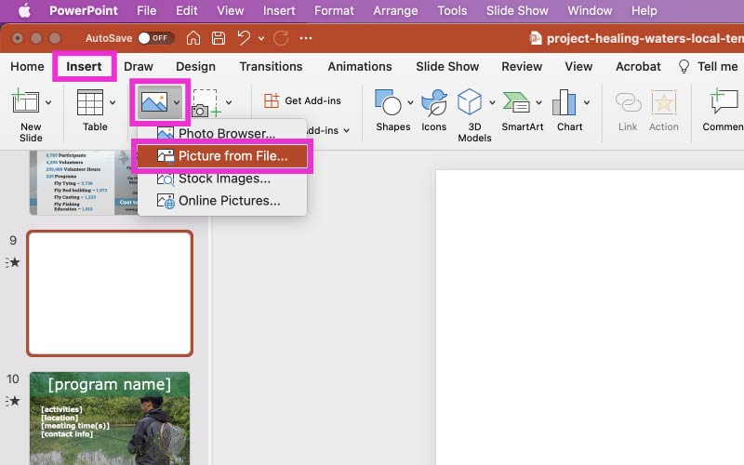Expand the Chart dropdown arrow
744x465 pixels.
(587, 102)
